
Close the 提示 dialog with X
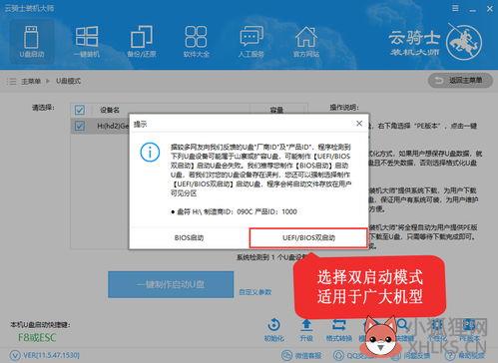tap(359, 124)
